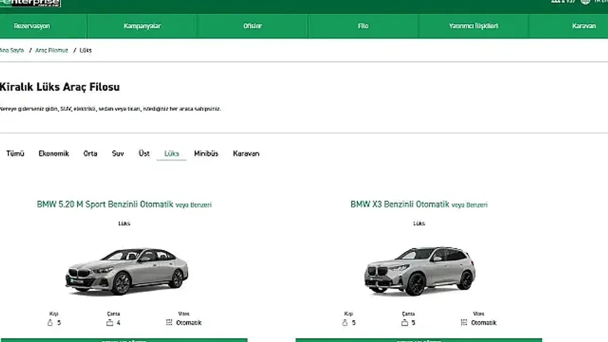Click the green button under the BMW X3 card

pyautogui.click(x=419, y=340)
